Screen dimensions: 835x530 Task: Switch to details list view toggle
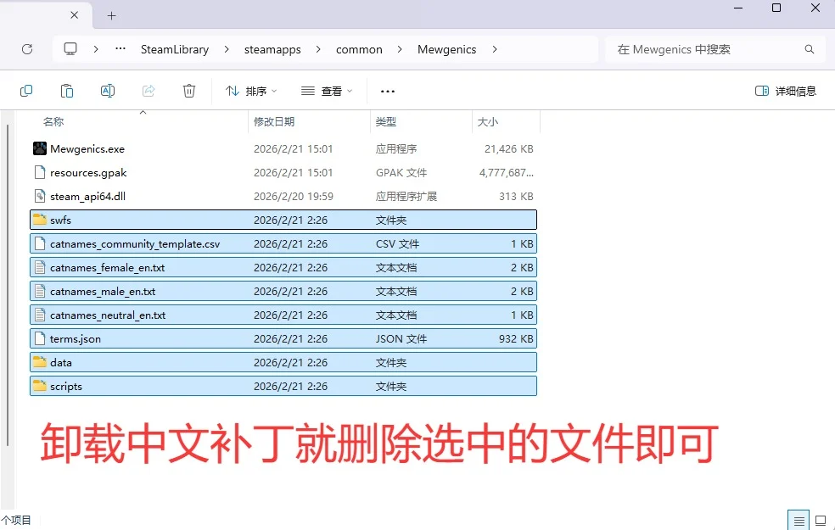[798, 520]
